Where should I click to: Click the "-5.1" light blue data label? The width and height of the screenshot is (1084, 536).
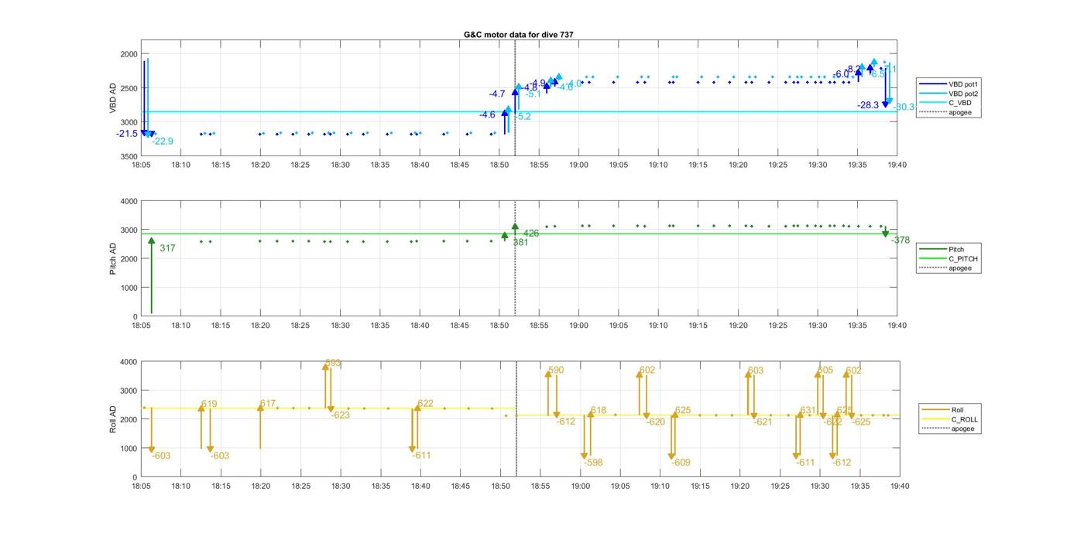point(533,94)
